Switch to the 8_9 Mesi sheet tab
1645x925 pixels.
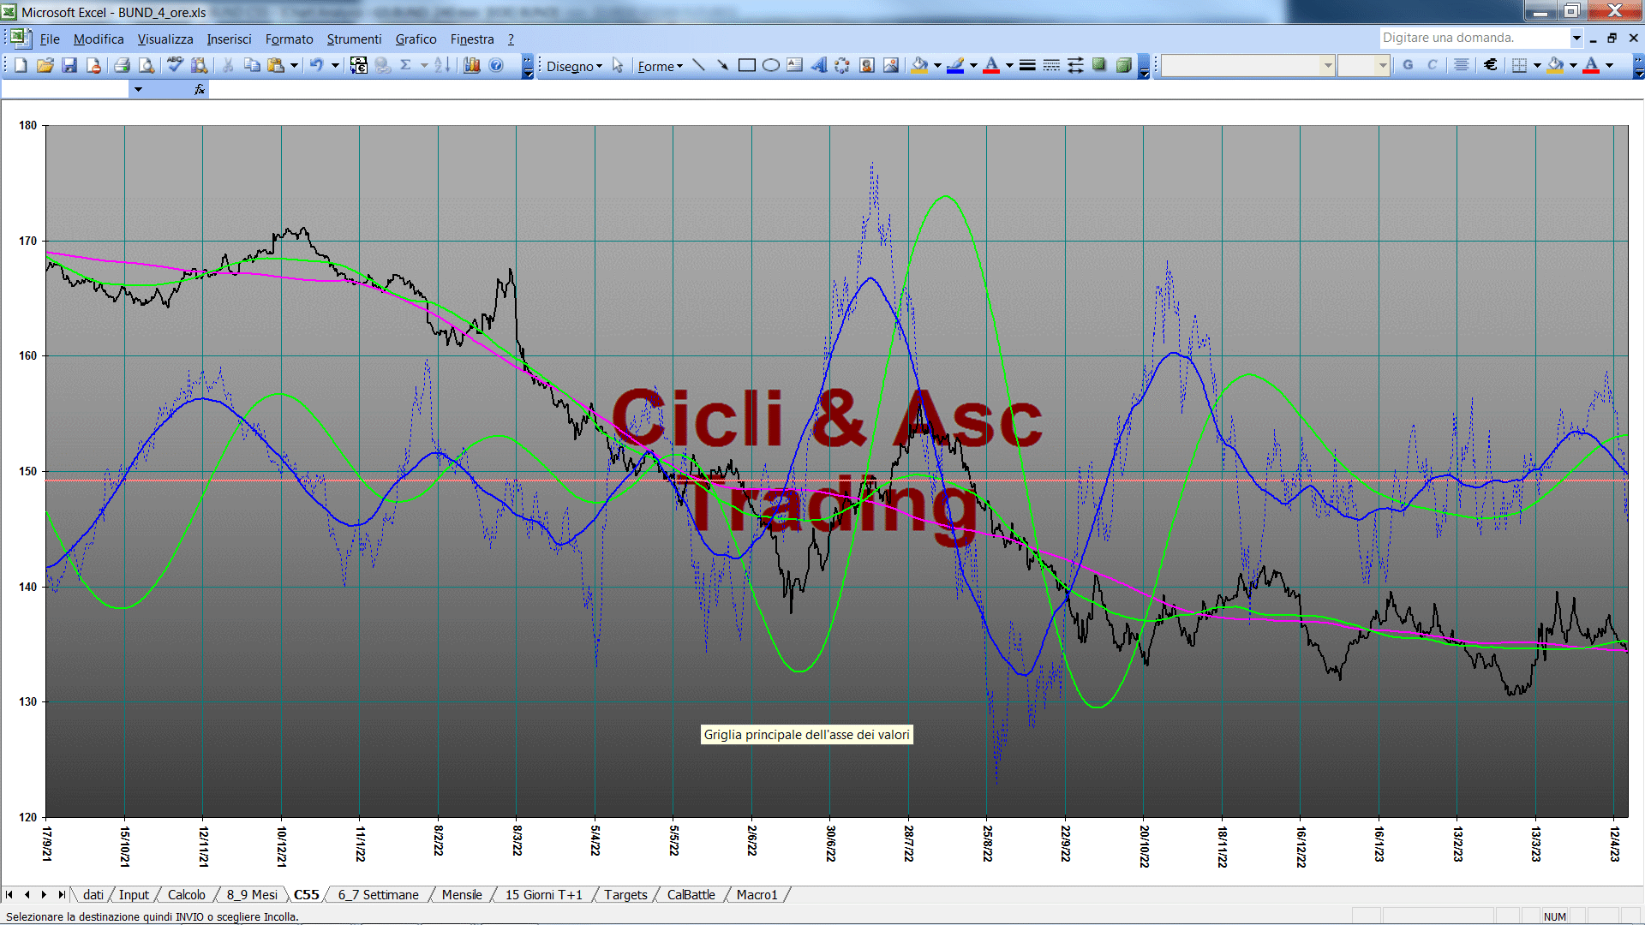tap(252, 895)
